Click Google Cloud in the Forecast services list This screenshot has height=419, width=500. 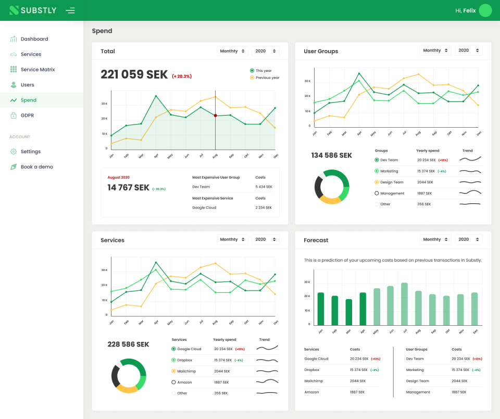[316, 359]
